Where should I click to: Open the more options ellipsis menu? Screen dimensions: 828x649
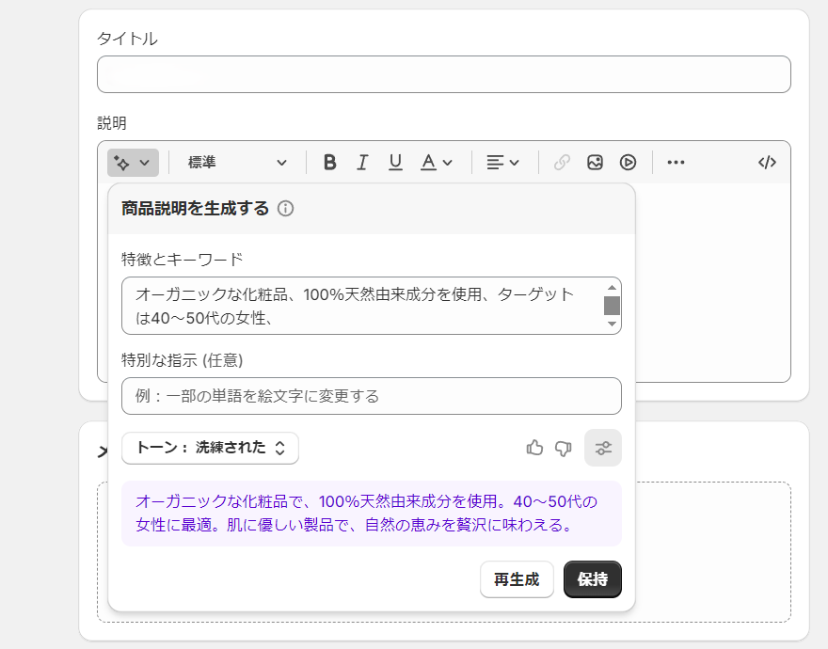676,163
